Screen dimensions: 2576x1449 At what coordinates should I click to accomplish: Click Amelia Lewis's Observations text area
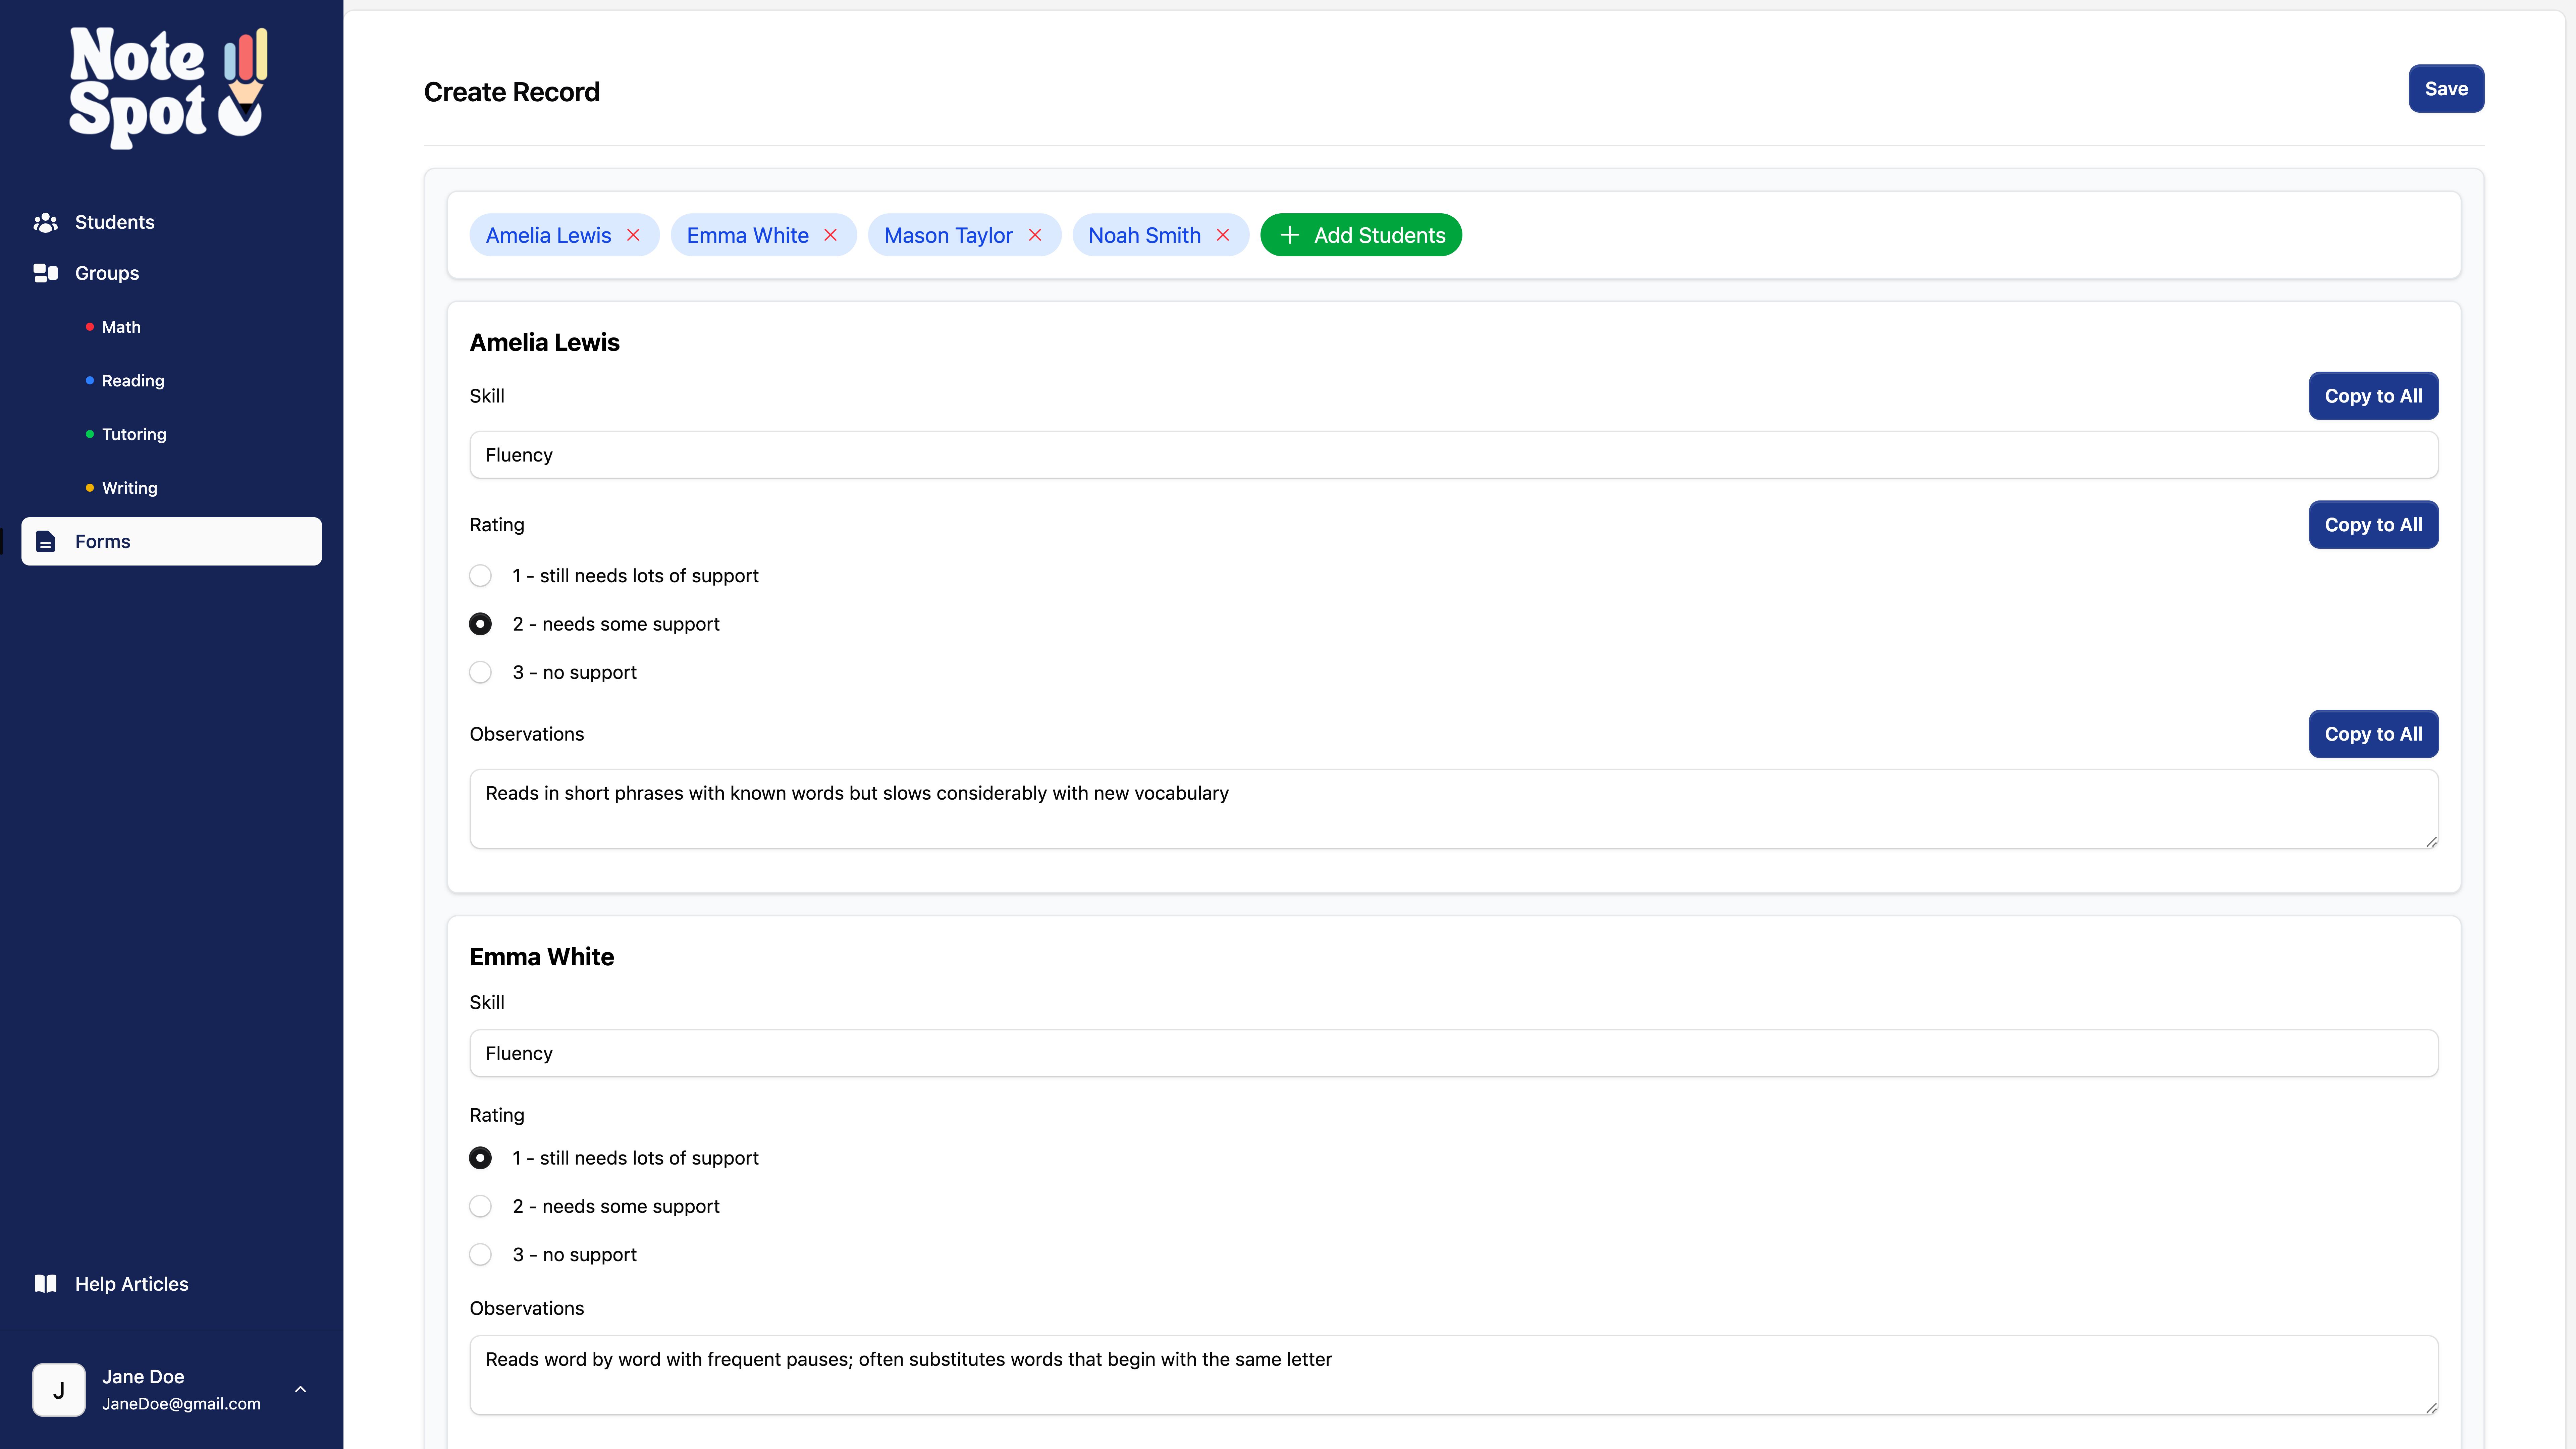(1454, 809)
